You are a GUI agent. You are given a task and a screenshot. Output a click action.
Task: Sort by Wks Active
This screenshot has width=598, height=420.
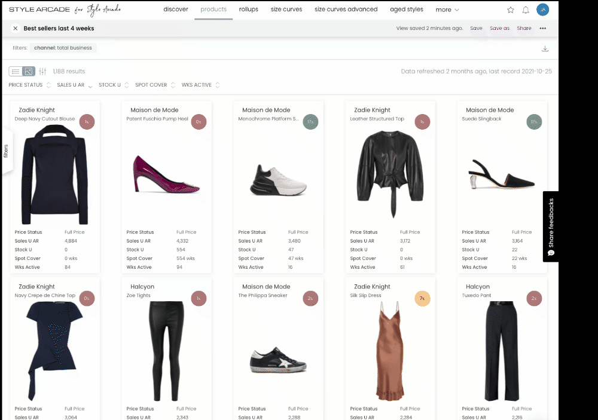(x=200, y=85)
